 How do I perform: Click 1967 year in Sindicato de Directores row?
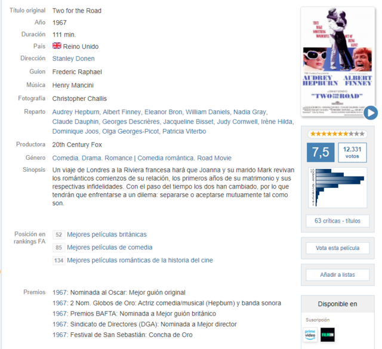pos(60,325)
